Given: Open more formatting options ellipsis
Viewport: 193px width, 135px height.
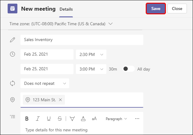Looking at the screenshot, I should 137,119.
